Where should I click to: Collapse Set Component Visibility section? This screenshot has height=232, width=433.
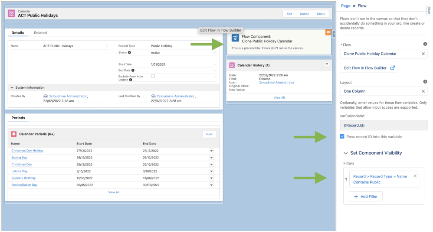click(345, 153)
